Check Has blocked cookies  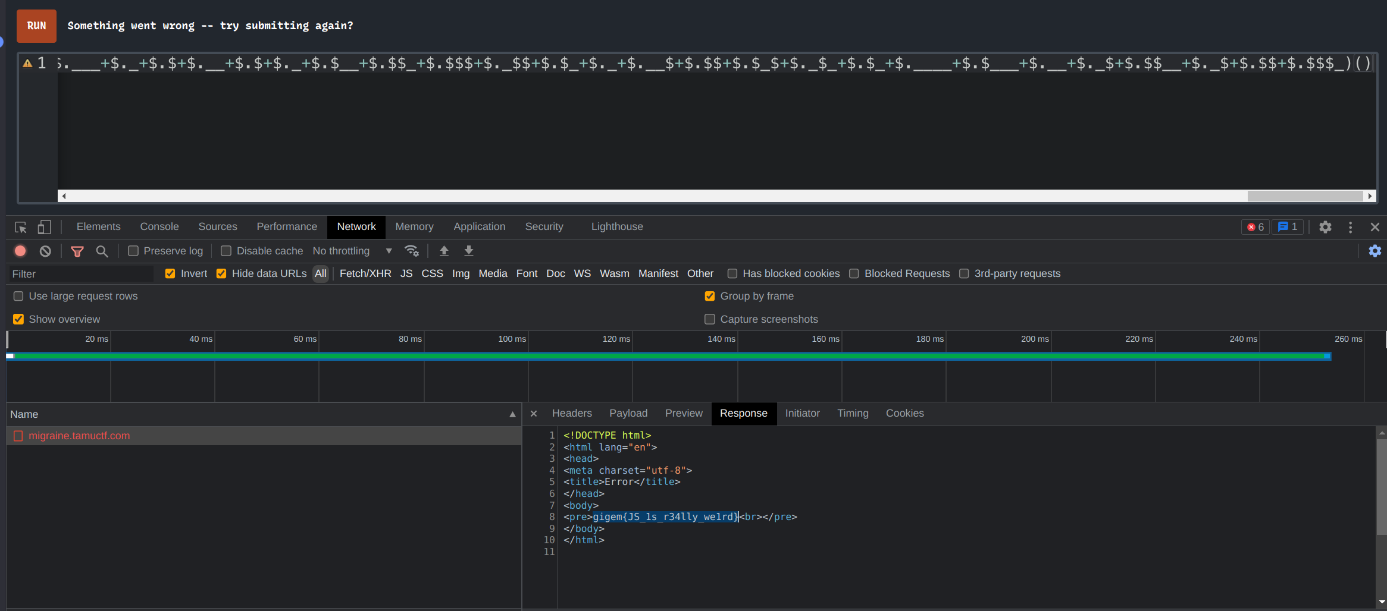[x=732, y=273]
